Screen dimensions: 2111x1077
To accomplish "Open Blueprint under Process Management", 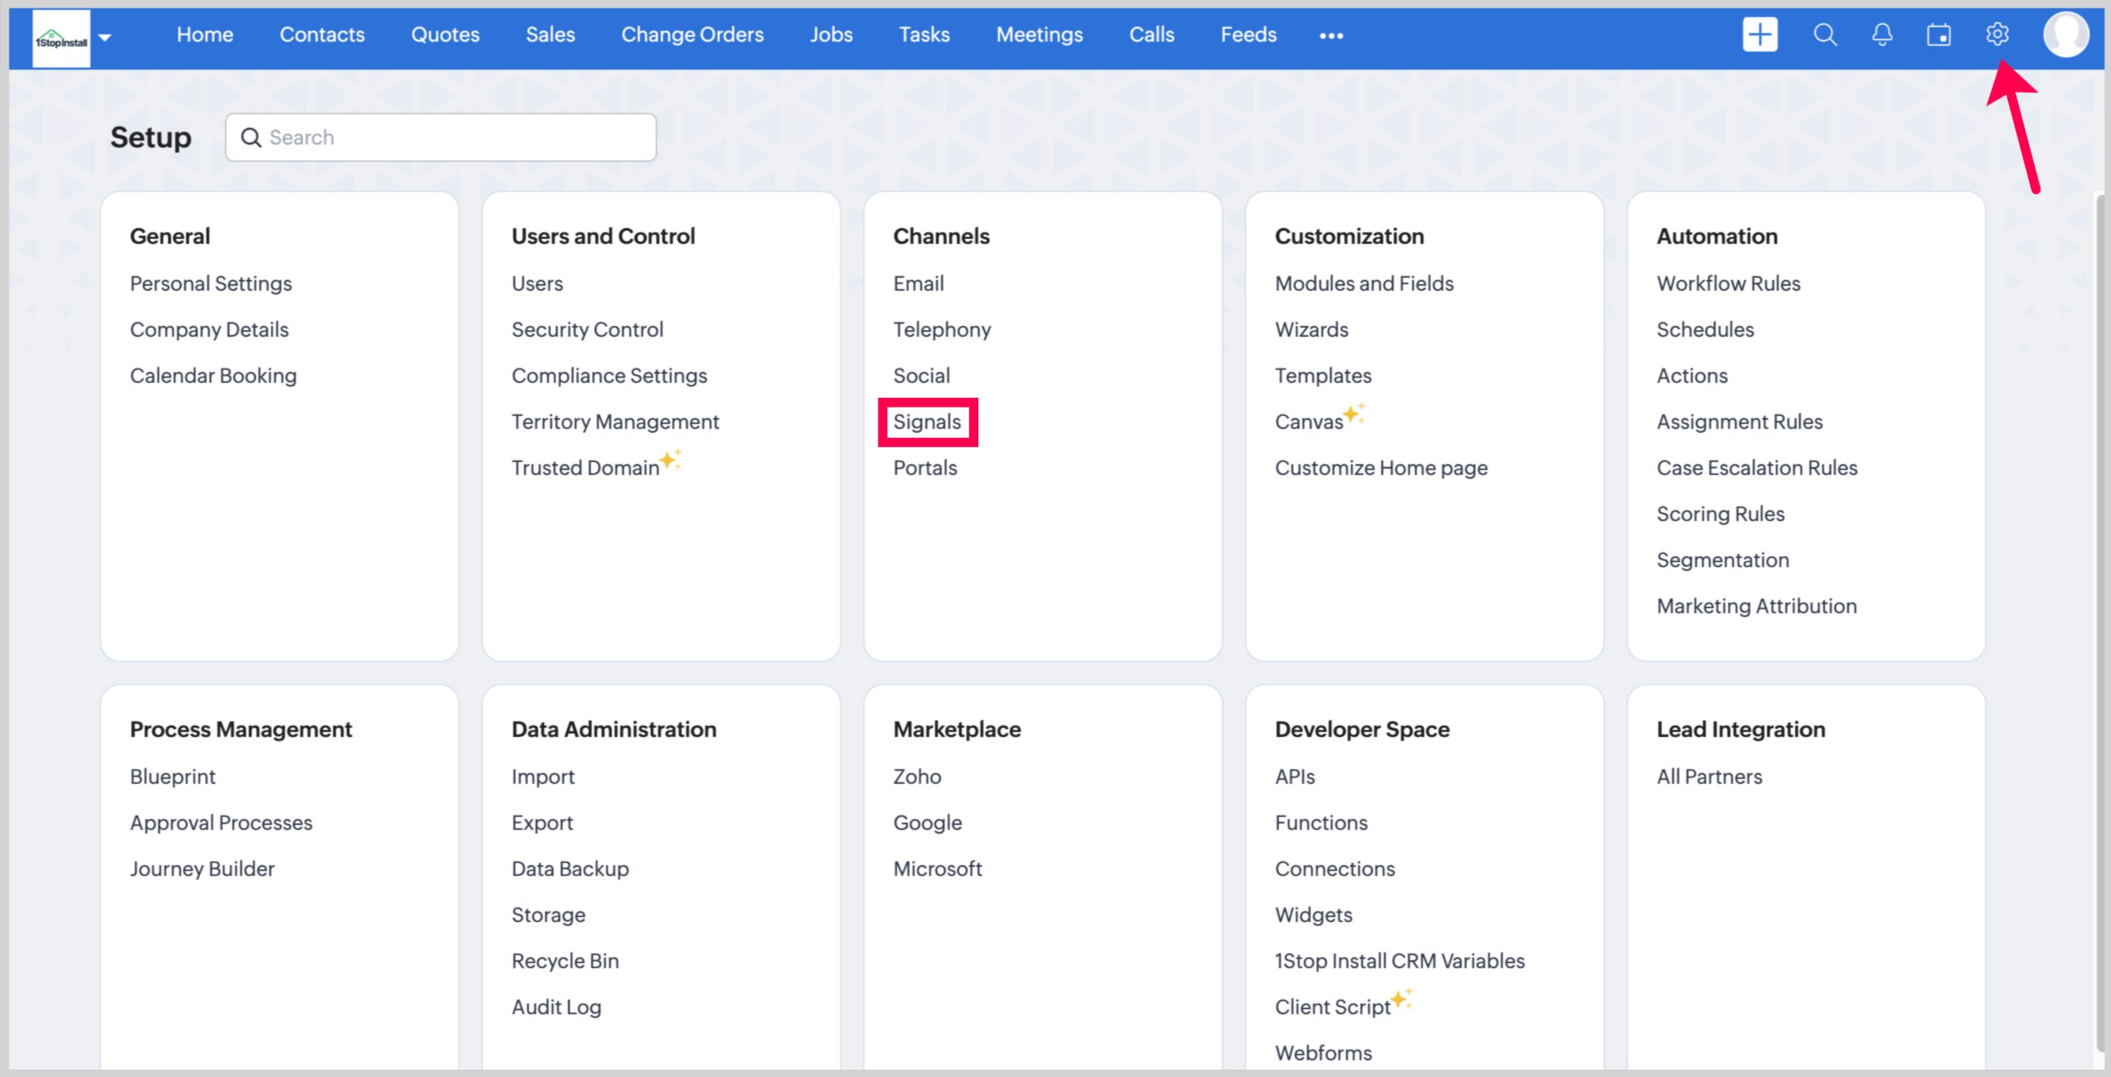I will pos(172,776).
